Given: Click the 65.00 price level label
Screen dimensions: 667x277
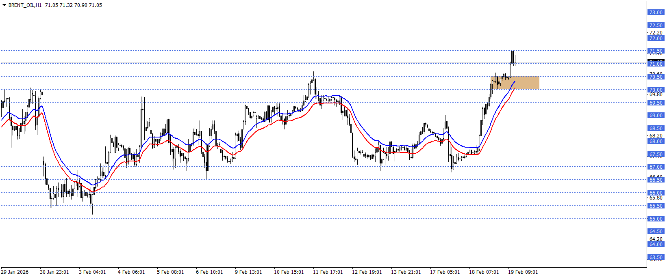Looking at the screenshot, I should pyautogui.click(x=656, y=219).
